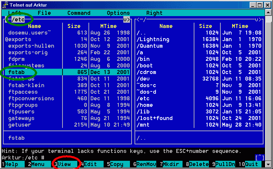Viewport: 273px width, 169px height.
Task: Sort left panel by Size column header
Action: click(74, 26)
